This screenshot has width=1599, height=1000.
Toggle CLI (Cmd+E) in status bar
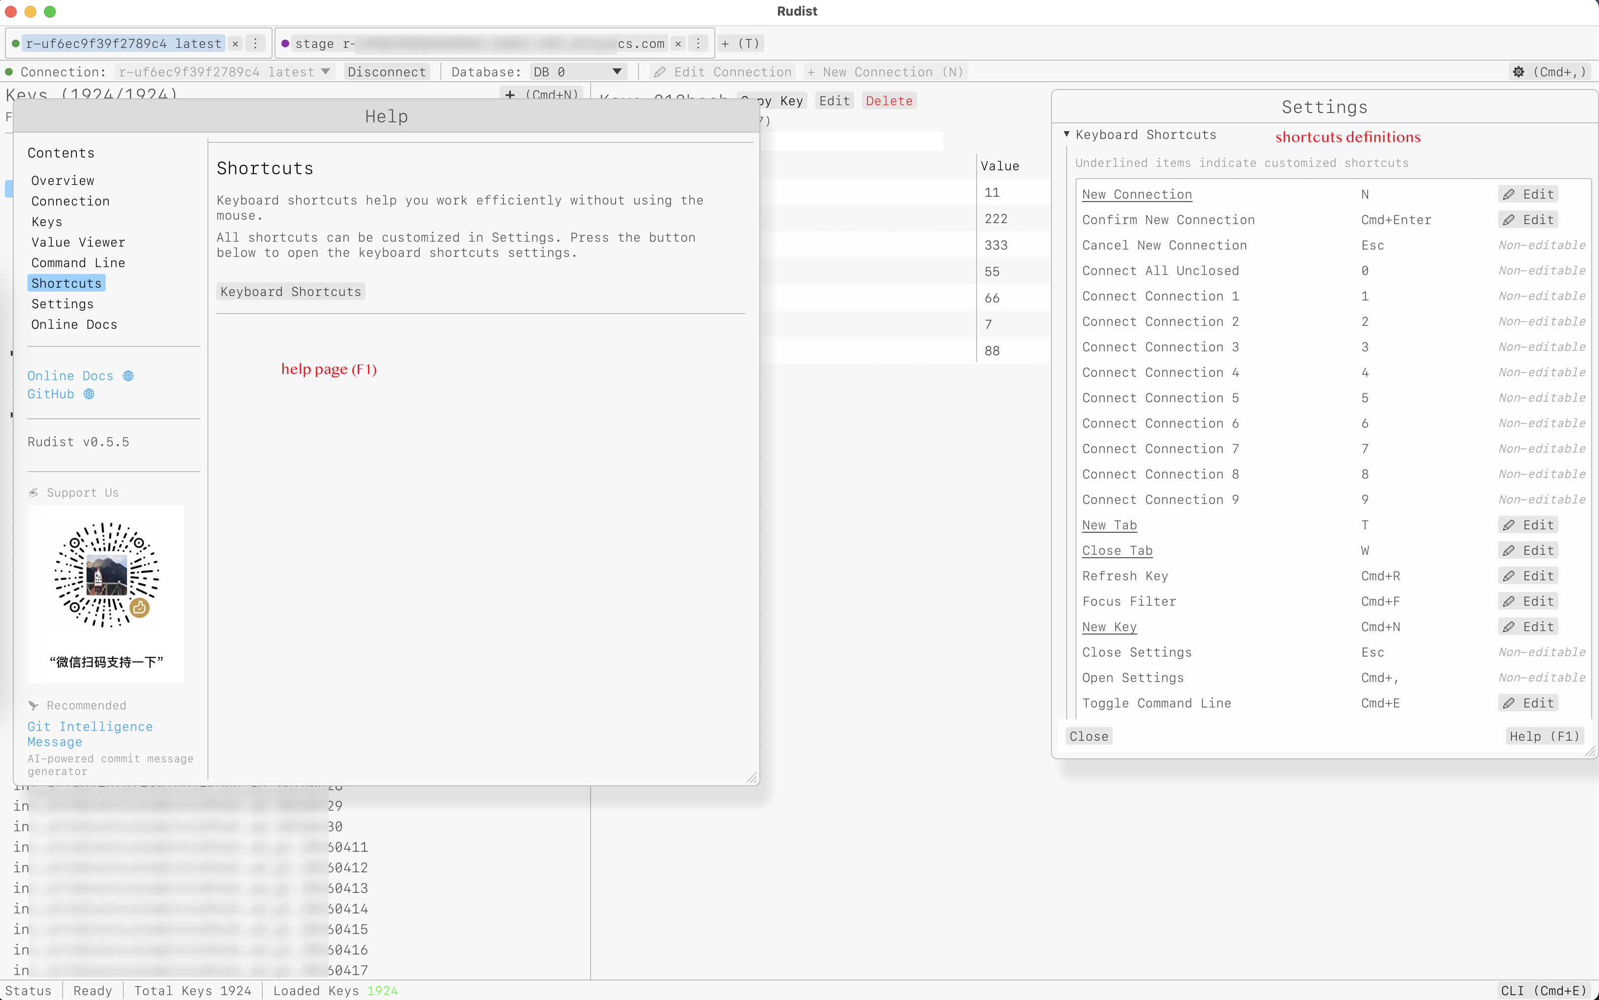click(1543, 990)
